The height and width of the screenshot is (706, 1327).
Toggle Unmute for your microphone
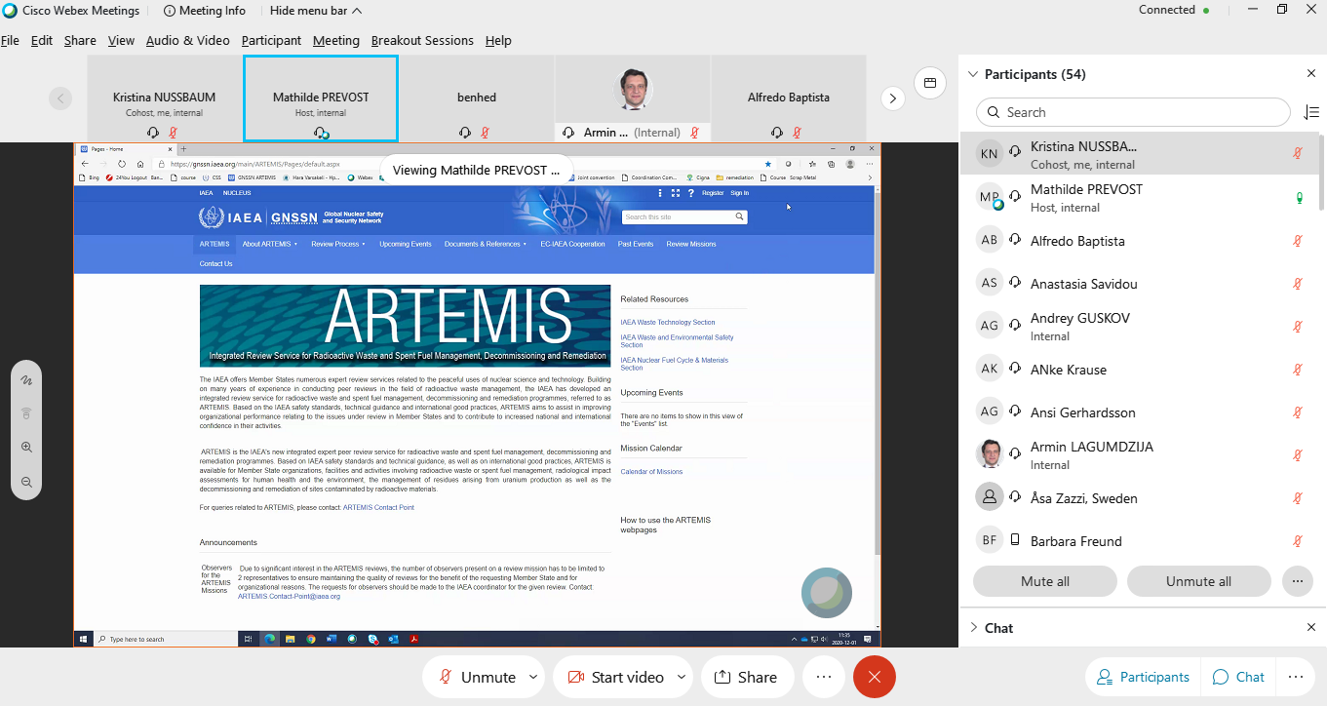pyautogui.click(x=478, y=676)
